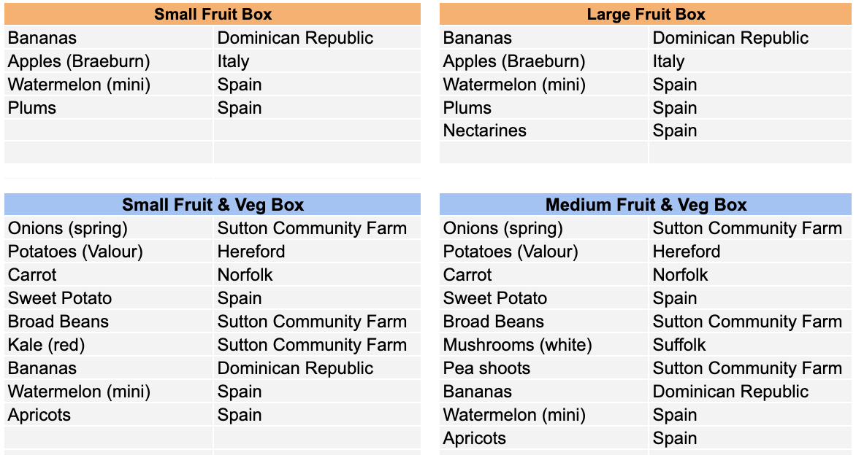Screen dimensions: 856x455
Task: Click Apricots in Medium Fruit & Veg Box
Action: (x=543, y=439)
